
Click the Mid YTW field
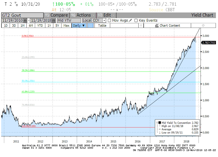[x=69, y=20]
